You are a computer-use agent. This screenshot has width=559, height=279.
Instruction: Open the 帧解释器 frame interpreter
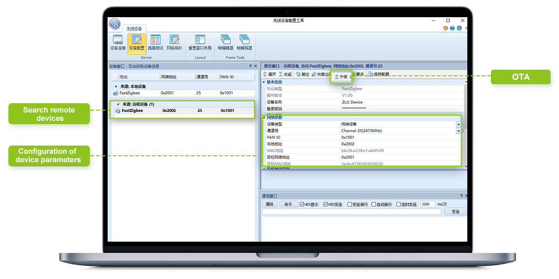(244, 42)
